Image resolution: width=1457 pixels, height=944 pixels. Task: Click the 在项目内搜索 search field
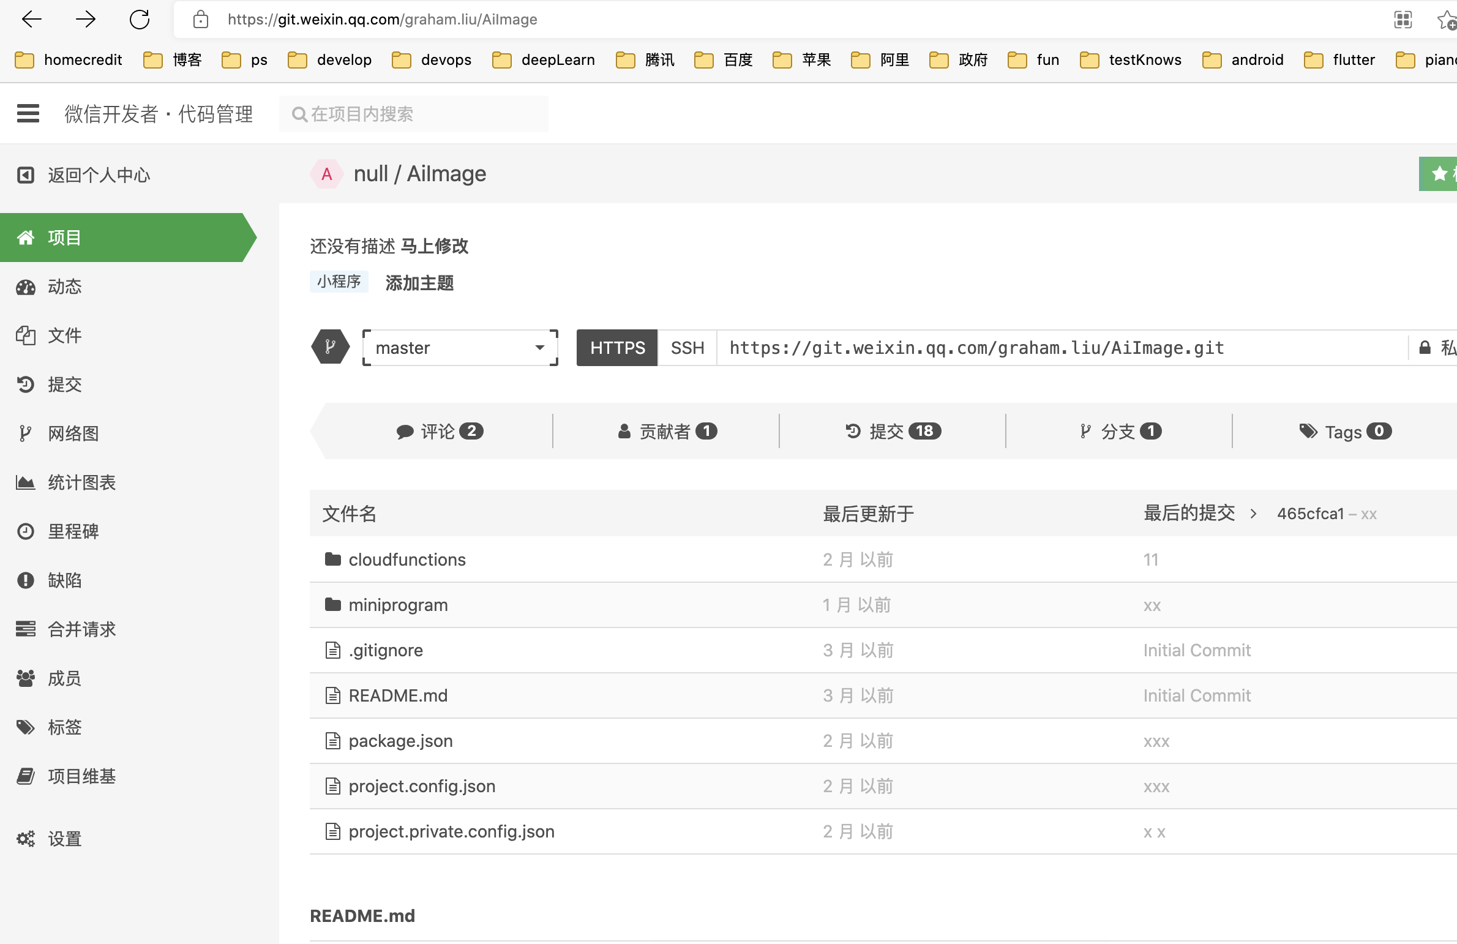(x=414, y=114)
